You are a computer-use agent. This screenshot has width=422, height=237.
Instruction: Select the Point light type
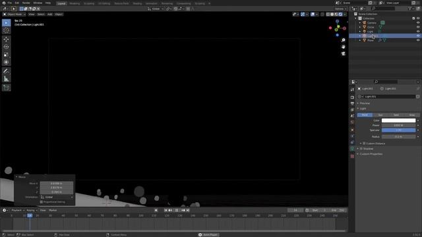click(365, 115)
